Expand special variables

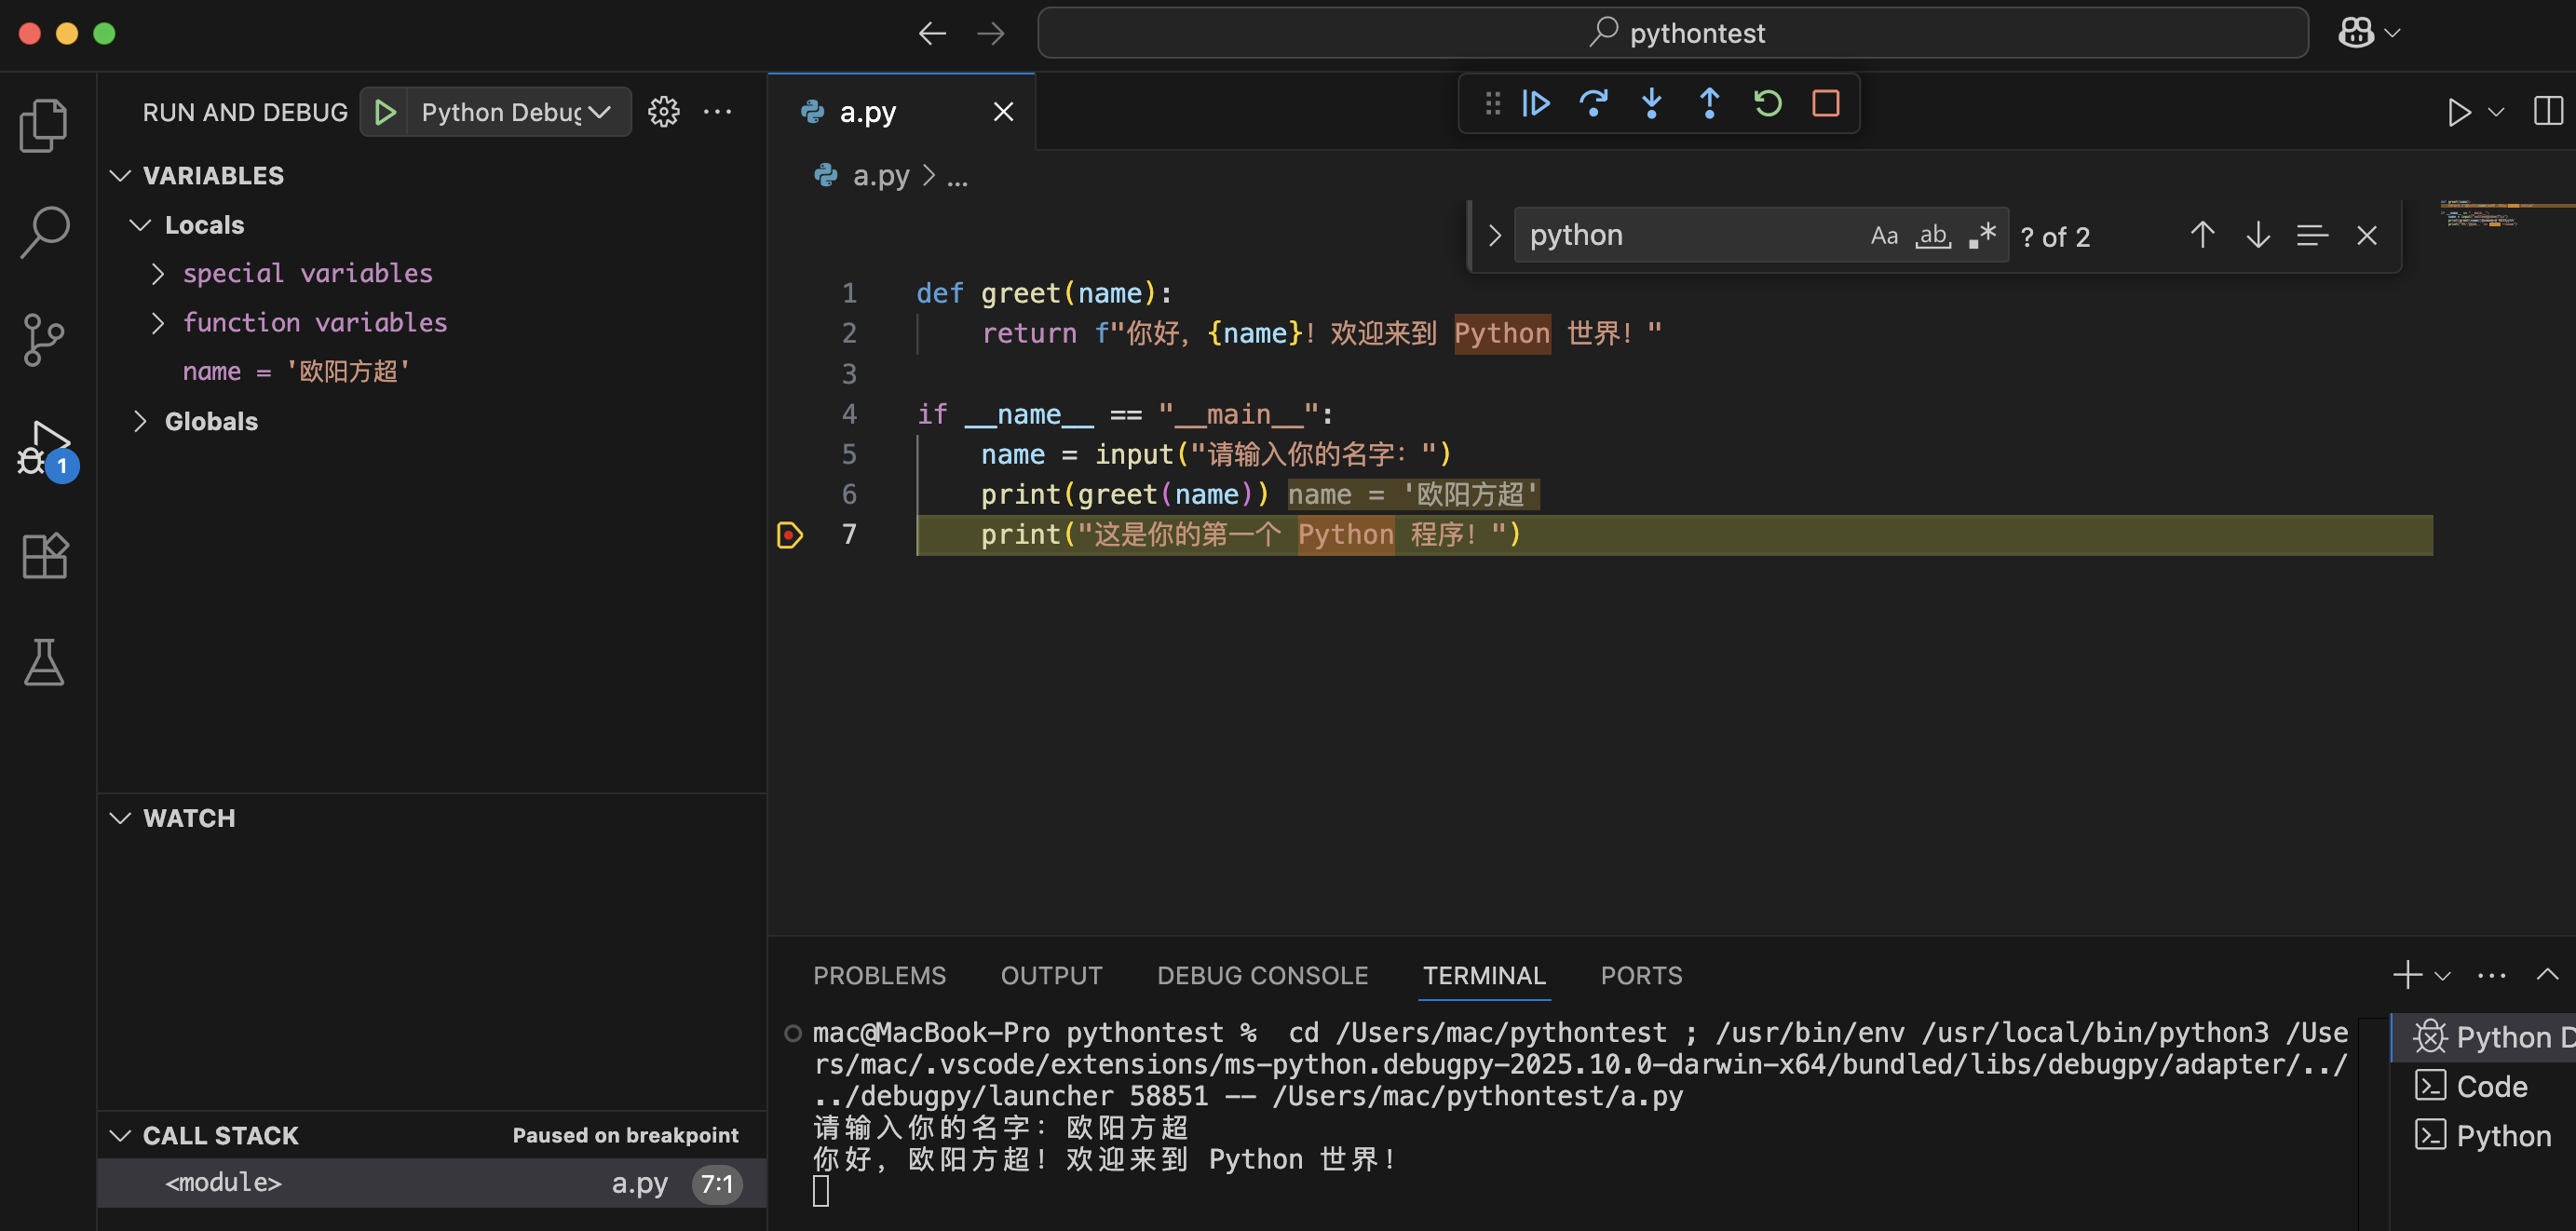157,274
